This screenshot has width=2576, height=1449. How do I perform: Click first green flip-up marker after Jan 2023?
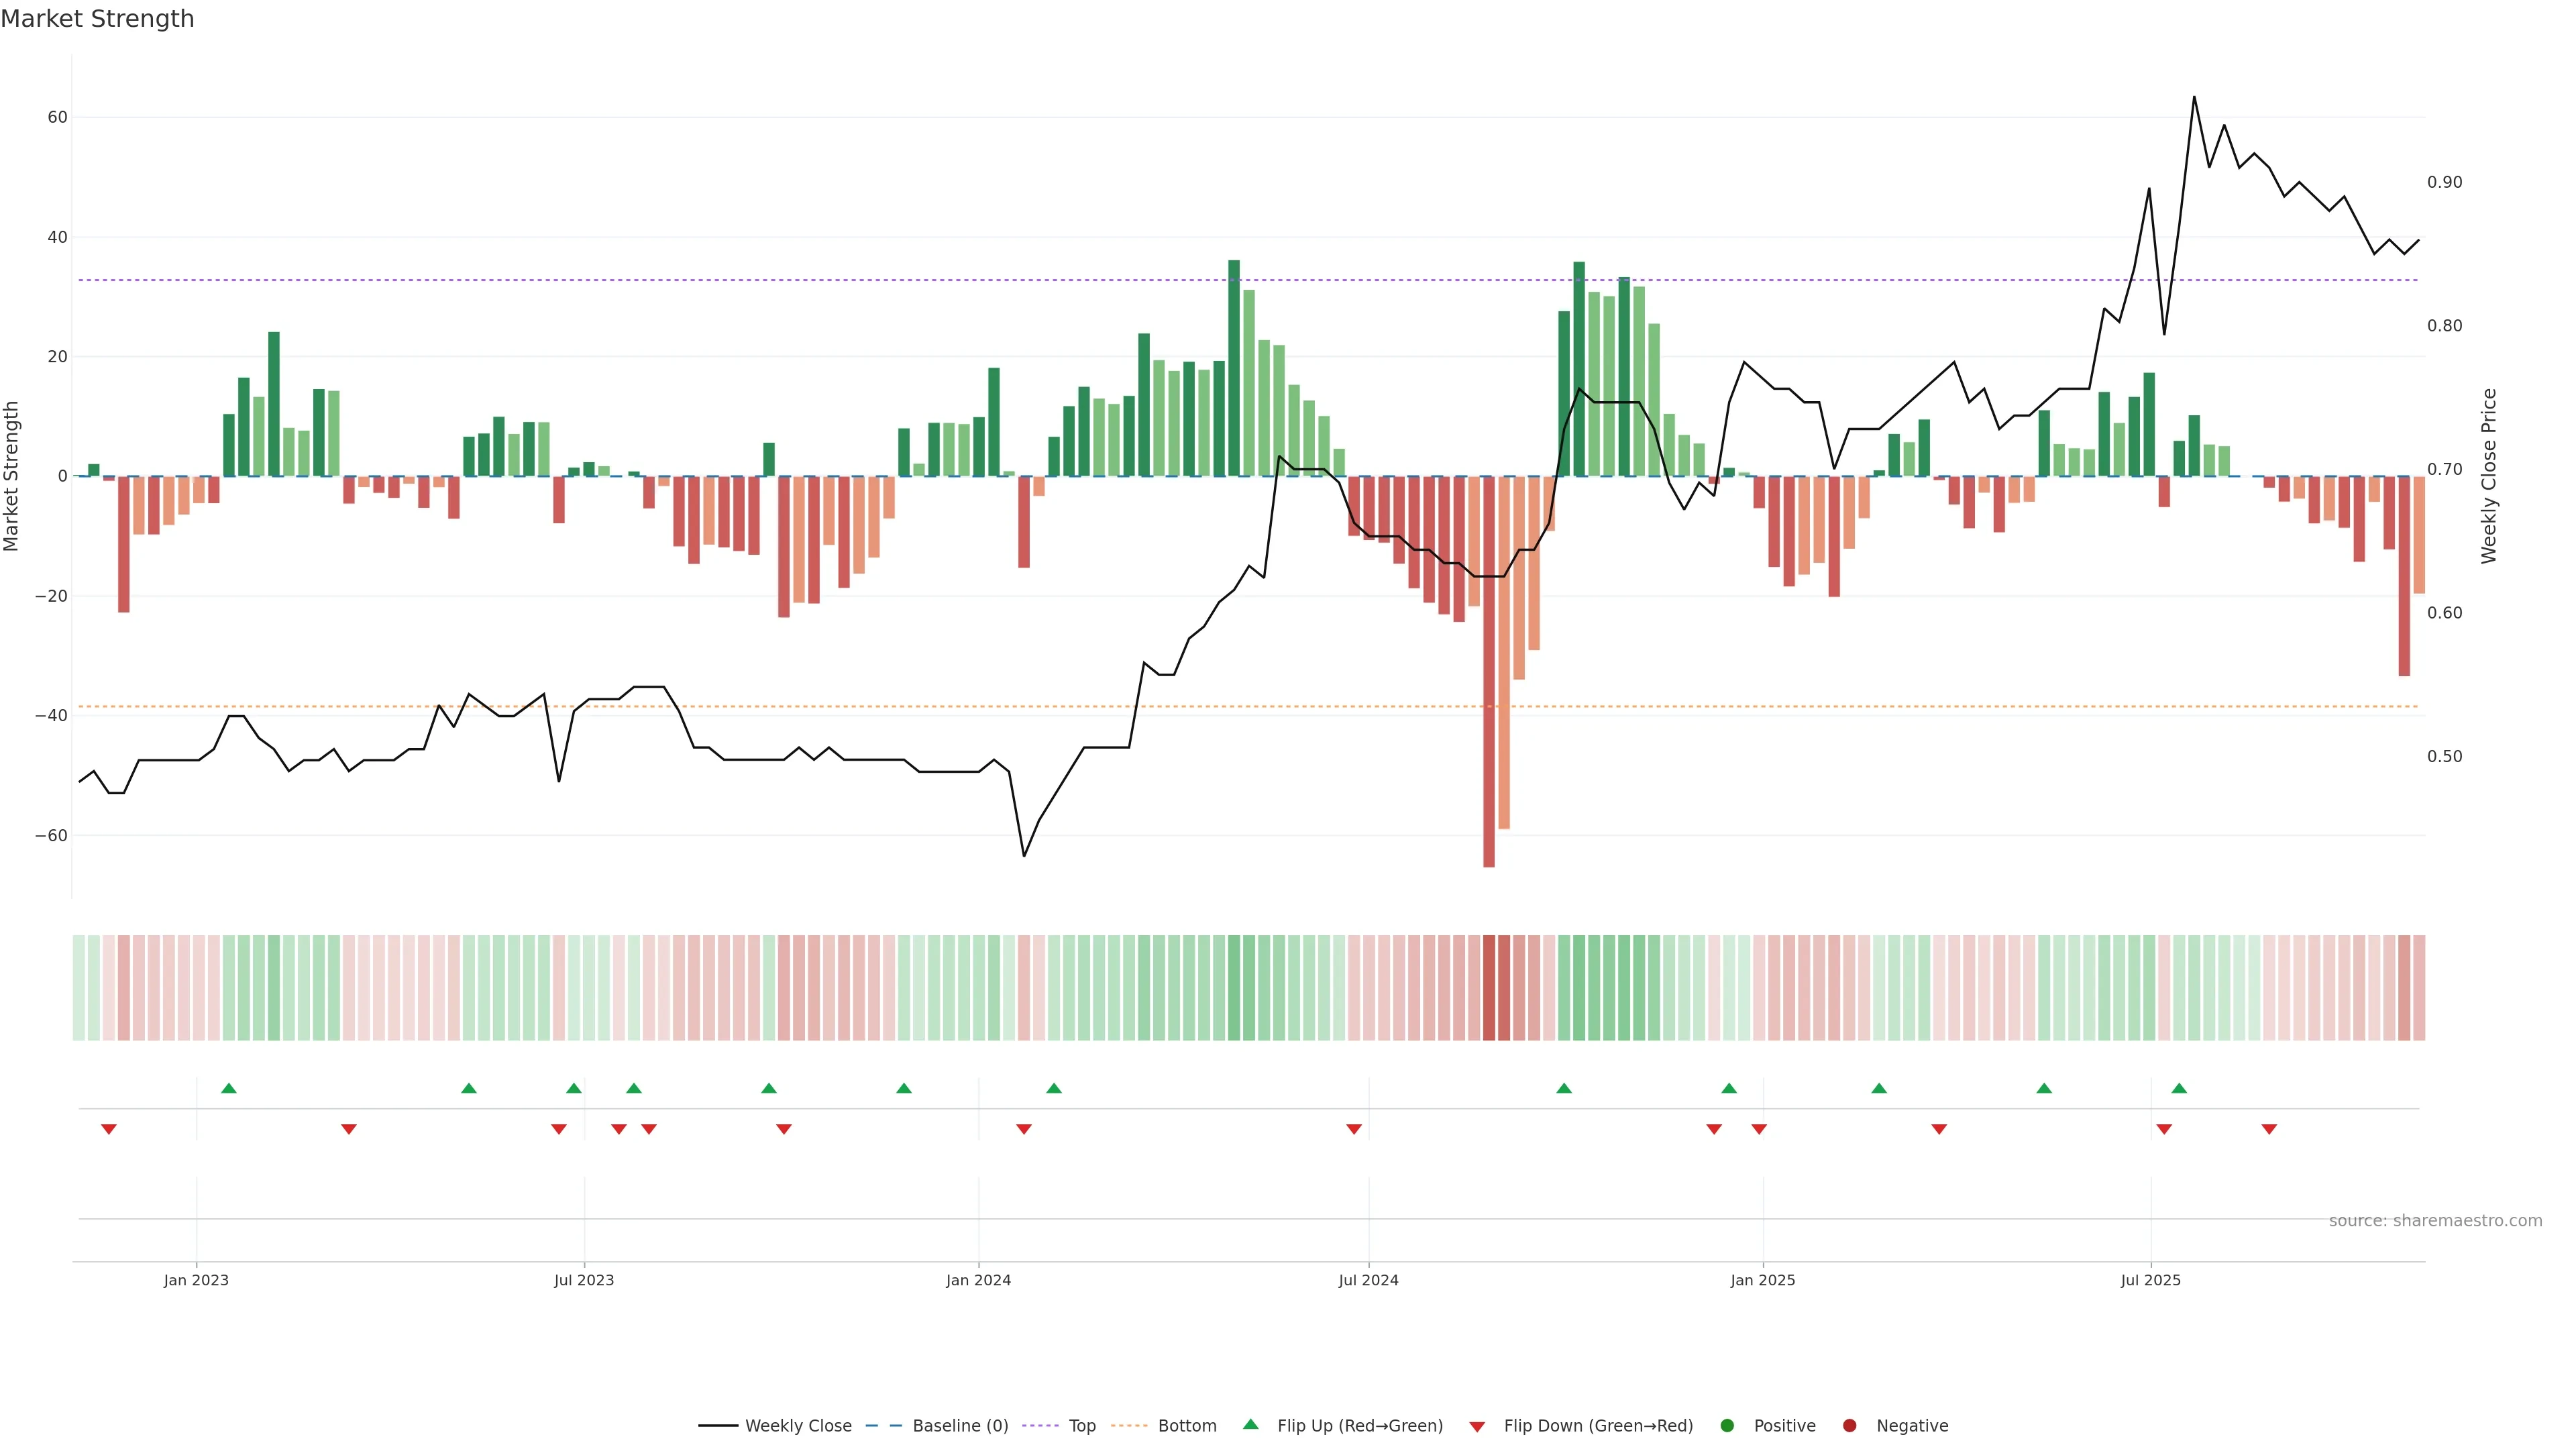[x=229, y=1088]
